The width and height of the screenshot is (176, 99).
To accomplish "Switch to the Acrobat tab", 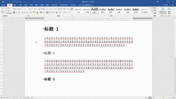I will [73, 5].
